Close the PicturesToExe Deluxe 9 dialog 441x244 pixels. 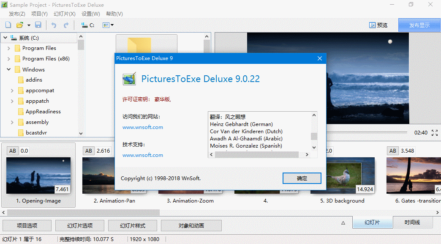pyautogui.click(x=319, y=58)
